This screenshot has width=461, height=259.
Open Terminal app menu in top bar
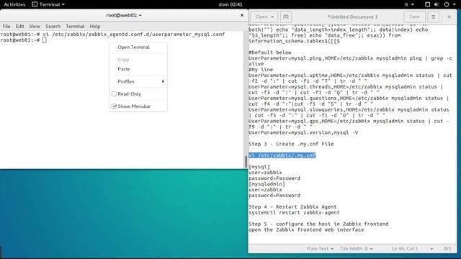coord(48,4)
